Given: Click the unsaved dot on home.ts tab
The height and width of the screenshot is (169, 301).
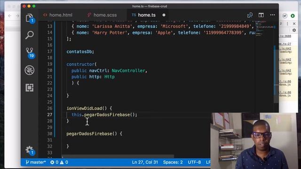Looking at the screenshot, I should point(164,15).
